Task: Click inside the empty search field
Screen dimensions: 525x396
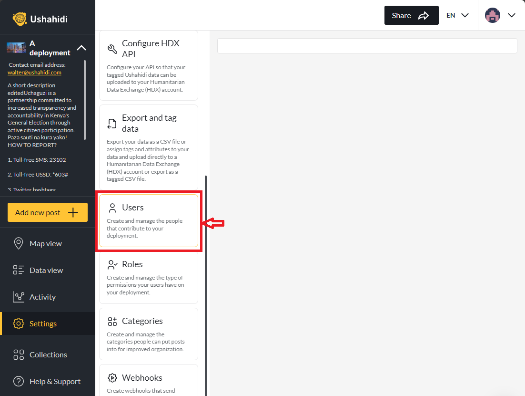Action: click(x=367, y=45)
